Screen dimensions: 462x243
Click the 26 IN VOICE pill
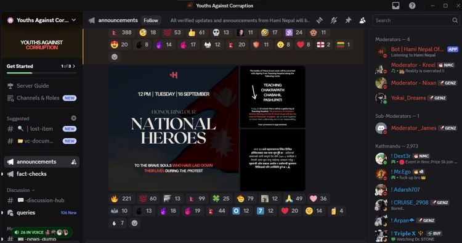pyautogui.click(x=41, y=233)
